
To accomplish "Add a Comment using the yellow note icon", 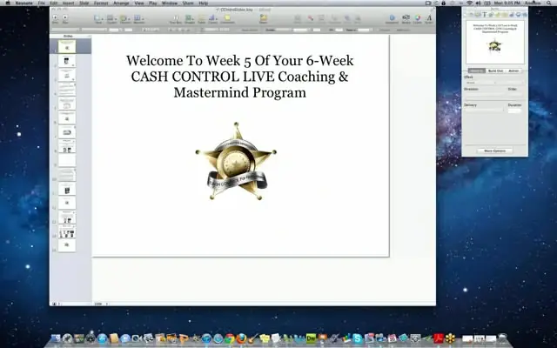I will [x=227, y=19].
